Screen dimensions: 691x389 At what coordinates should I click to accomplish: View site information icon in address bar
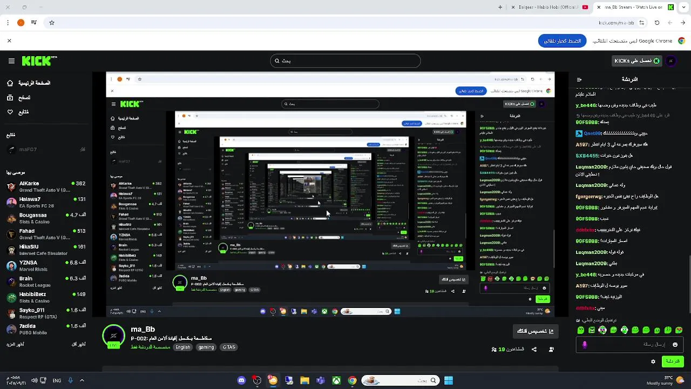click(x=642, y=23)
